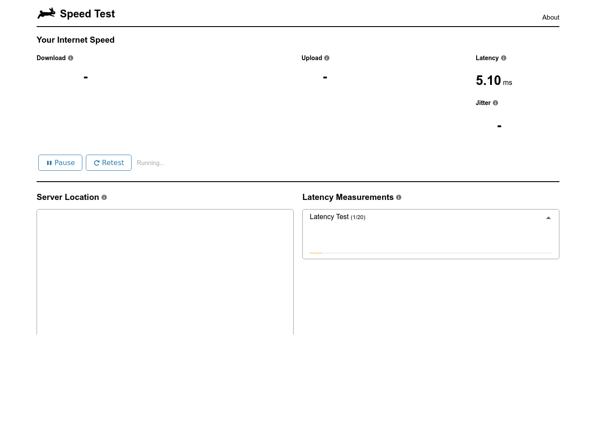Click the Download dash placeholder value

tap(86, 78)
